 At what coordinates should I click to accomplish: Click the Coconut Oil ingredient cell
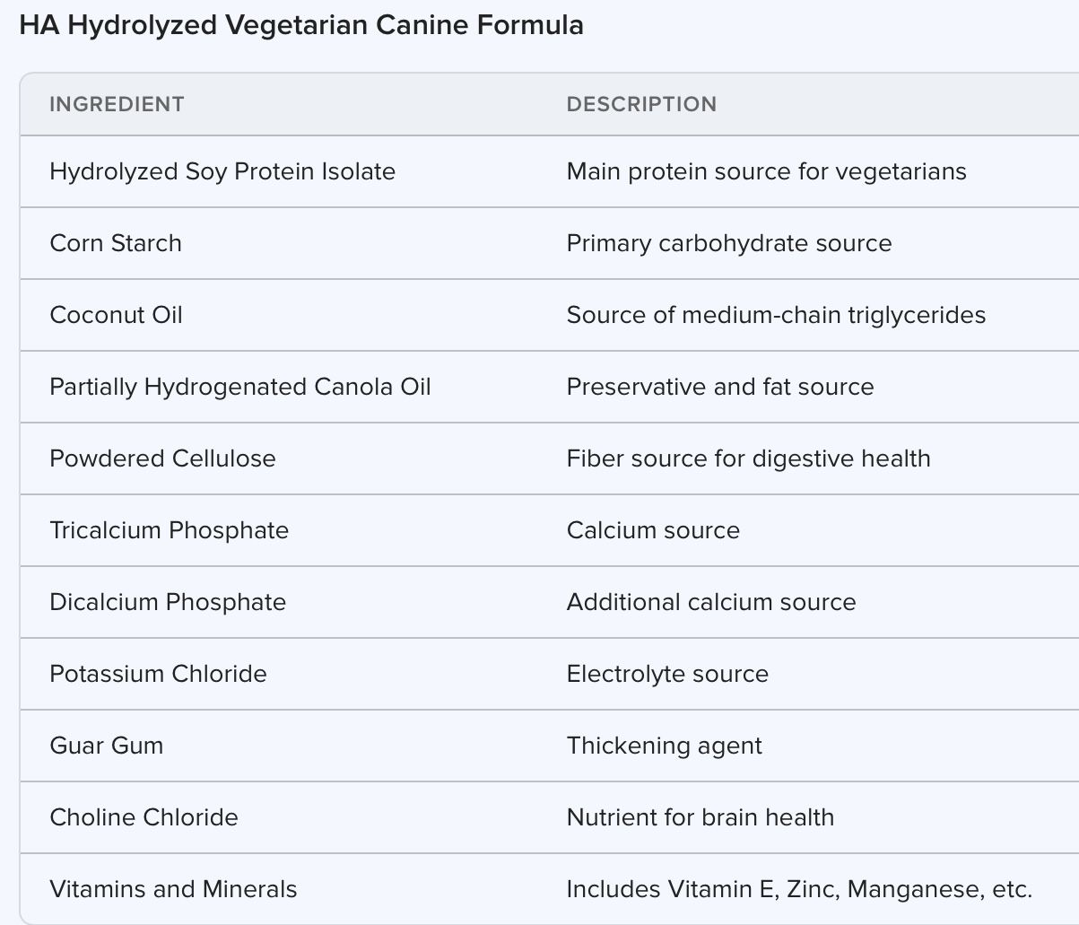[x=117, y=315]
